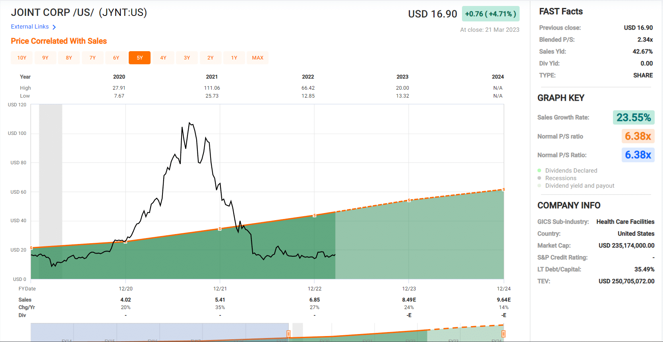
Task: Click the Health Care Facilities sub-industry text
Action: tap(625, 222)
